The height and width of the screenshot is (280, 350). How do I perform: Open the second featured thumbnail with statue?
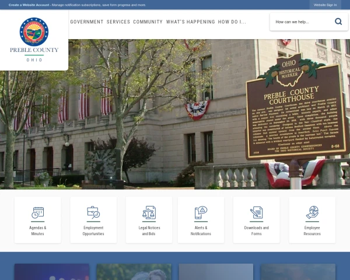(134, 272)
